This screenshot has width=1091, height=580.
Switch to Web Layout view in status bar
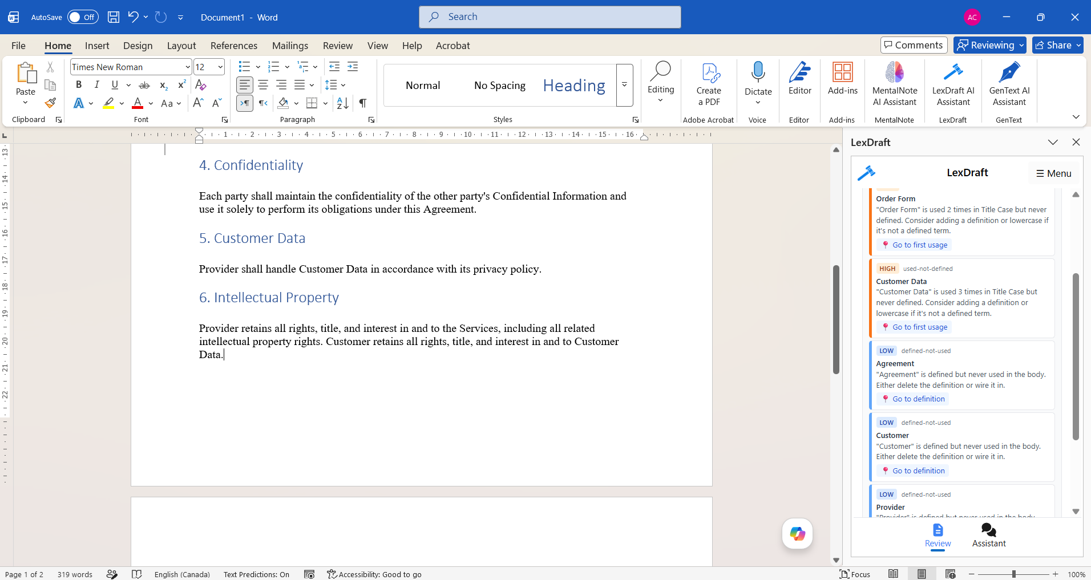(x=950, y=574)
